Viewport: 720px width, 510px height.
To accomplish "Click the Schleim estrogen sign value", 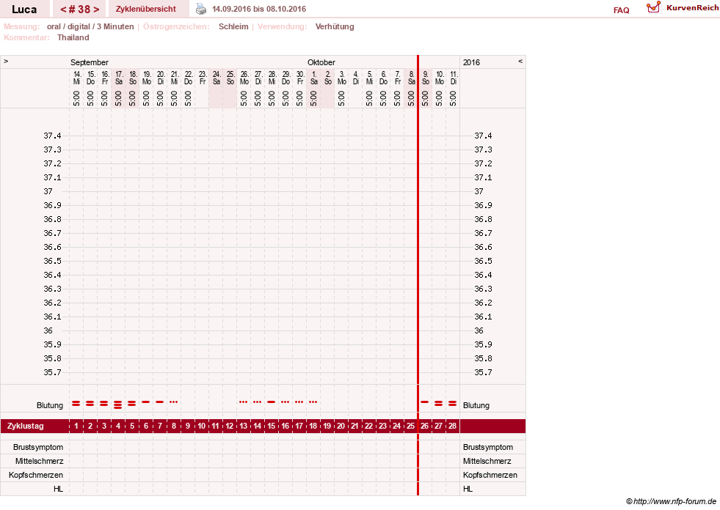I will click(x=233, y=26).
